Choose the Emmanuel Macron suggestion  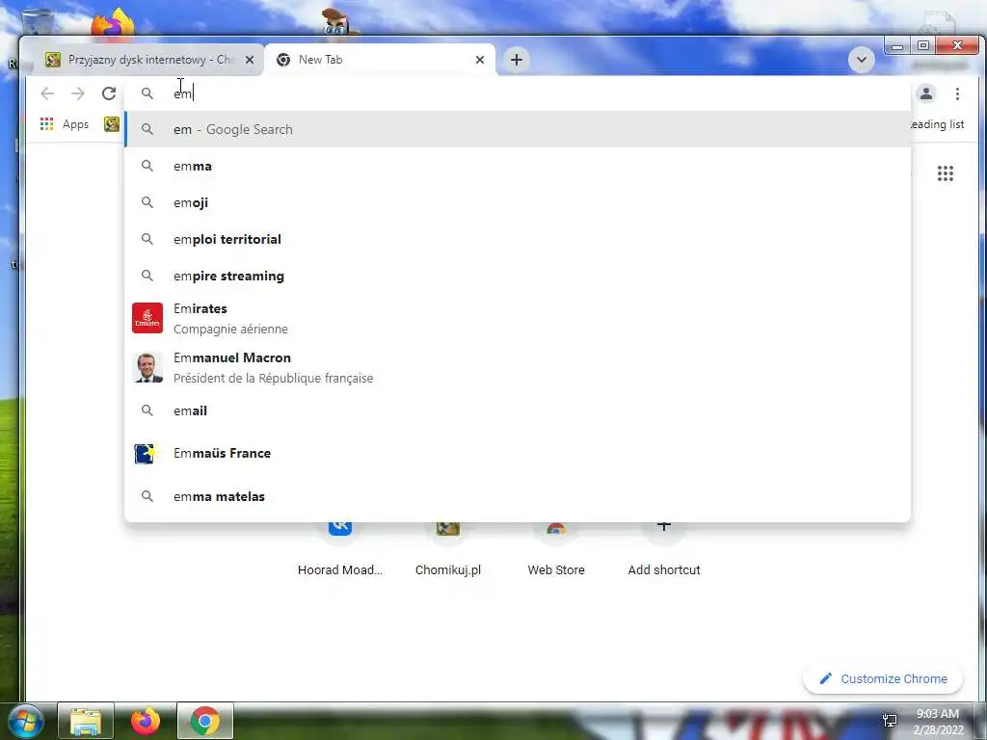[518, 367]
